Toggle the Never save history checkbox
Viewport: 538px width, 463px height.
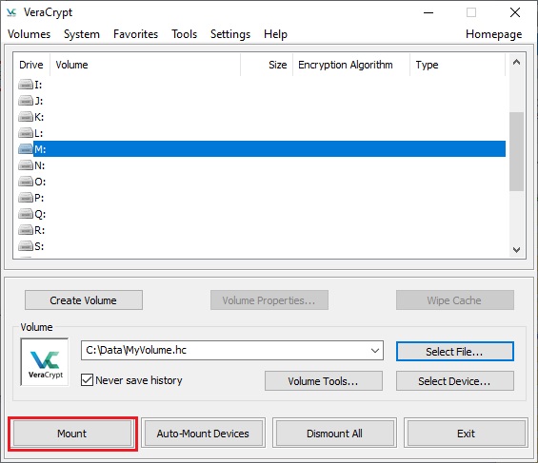point(87,380)
